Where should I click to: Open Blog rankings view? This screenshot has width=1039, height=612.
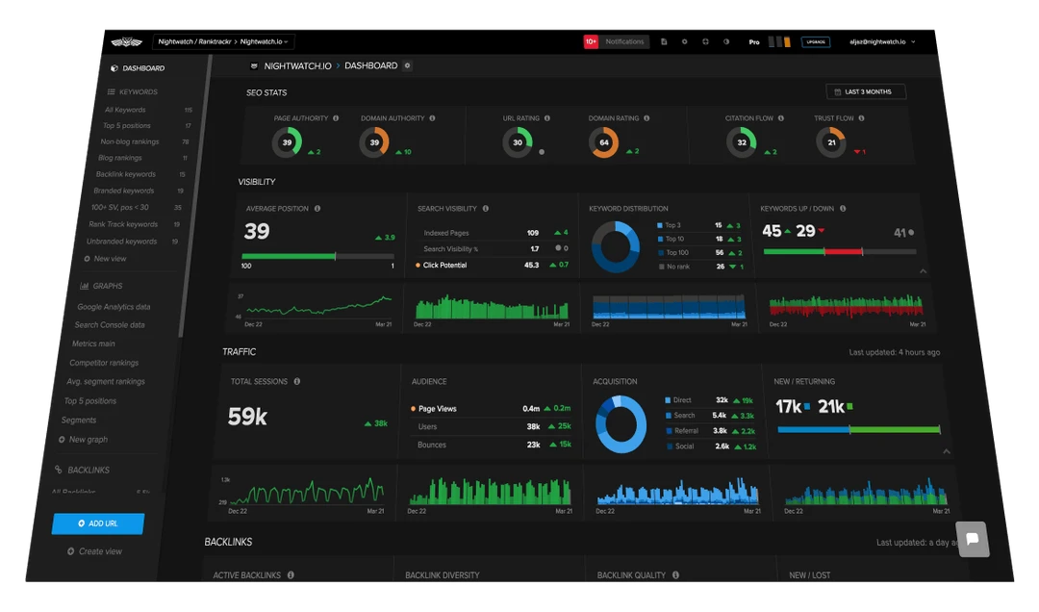pyautogui.click(x=120, y=158)
